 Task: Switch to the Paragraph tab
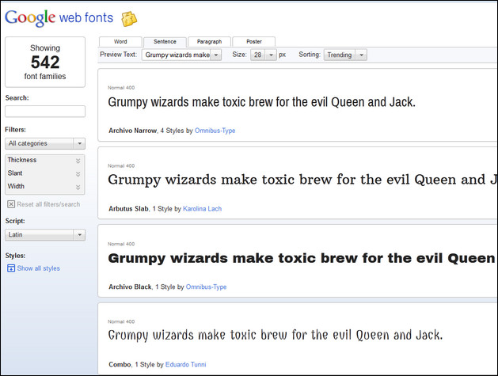click(210, 41)
